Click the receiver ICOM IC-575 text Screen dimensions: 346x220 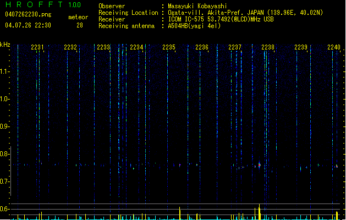(221, 19)
